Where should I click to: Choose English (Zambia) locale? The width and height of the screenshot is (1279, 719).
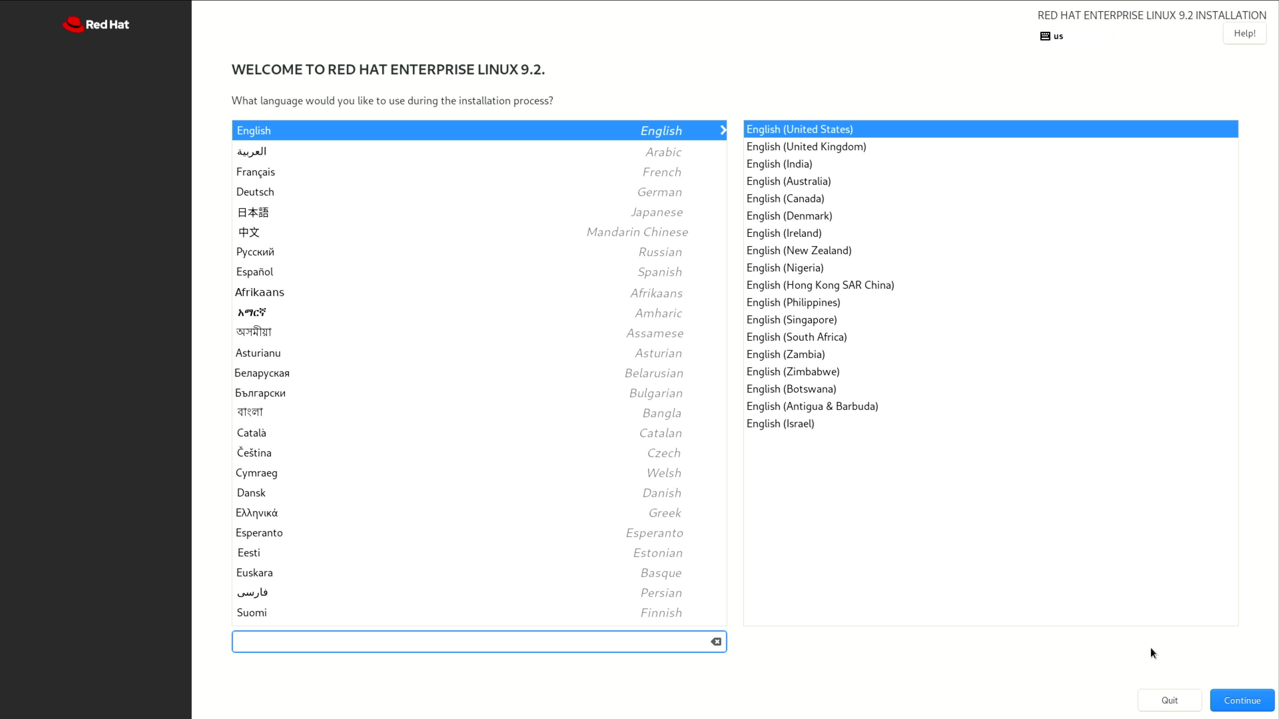pos(991,354)
